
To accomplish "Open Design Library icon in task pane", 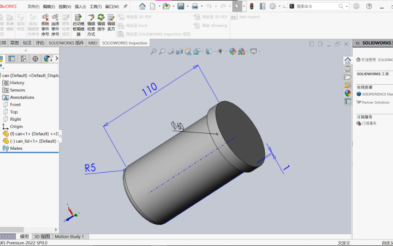I will coord(348,68).
